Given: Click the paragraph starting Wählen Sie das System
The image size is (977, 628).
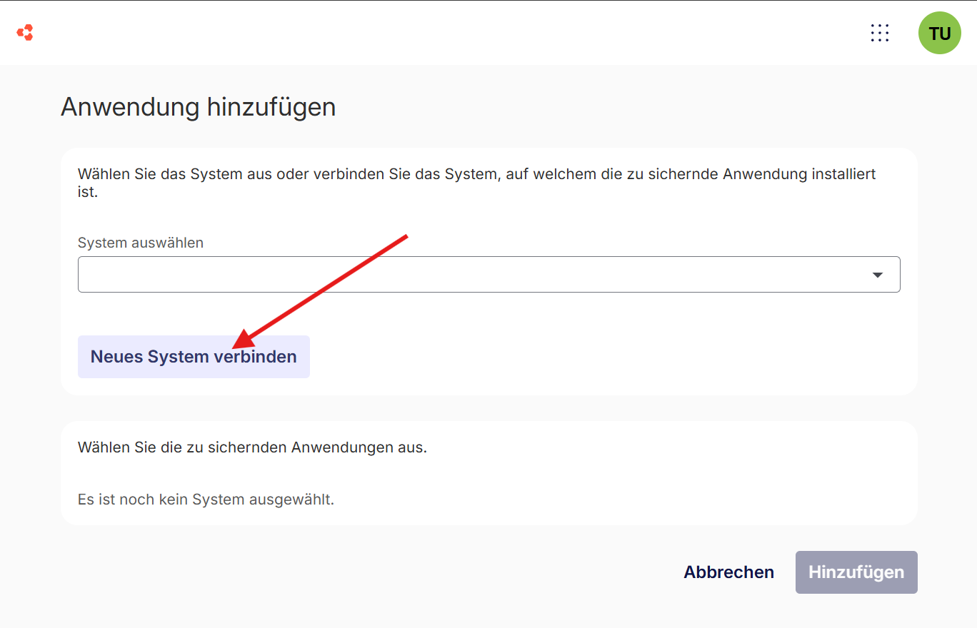Looking at the screenshot, I should click(x=476, y=183).
